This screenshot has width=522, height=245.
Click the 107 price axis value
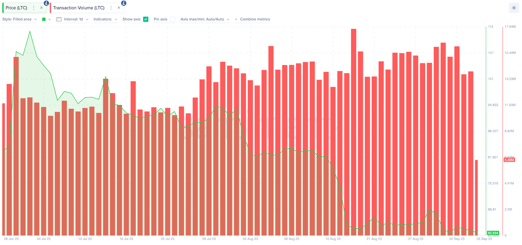(x=491, y=53)
